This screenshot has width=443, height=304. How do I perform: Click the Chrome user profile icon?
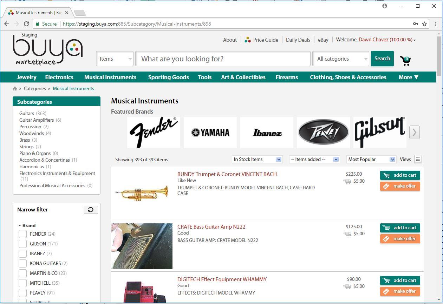[x=385, y=6]
